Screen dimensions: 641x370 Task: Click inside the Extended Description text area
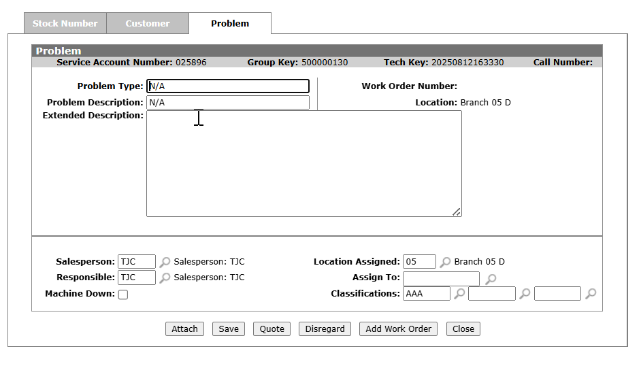(303, 163)
